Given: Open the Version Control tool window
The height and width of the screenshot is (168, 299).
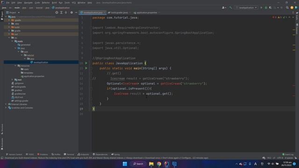Looking at the screenshot, I should (x=14, y=154).
